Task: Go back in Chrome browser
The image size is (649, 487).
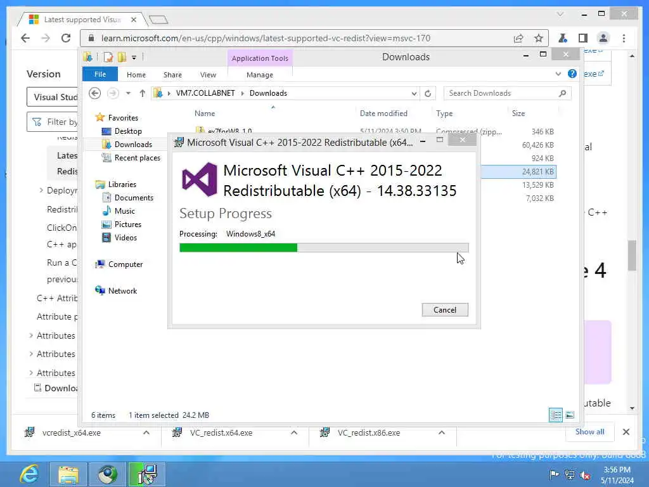Action: pos(25,38)
